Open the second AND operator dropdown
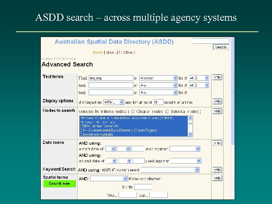 pos(199,85)
